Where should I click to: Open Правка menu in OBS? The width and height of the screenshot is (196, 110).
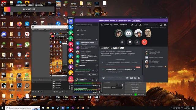point(41,30)
